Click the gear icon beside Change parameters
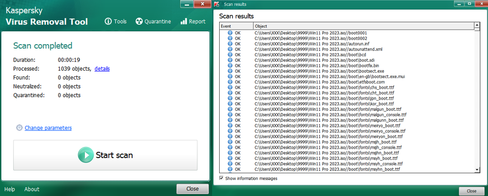 pos(19,128)
